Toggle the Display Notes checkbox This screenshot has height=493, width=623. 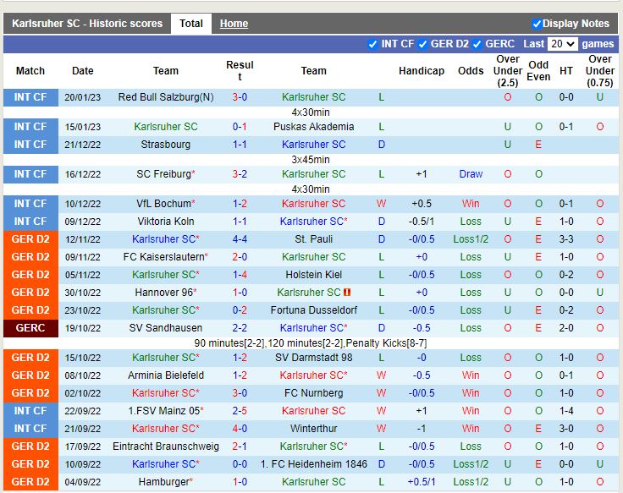(537, 24)
